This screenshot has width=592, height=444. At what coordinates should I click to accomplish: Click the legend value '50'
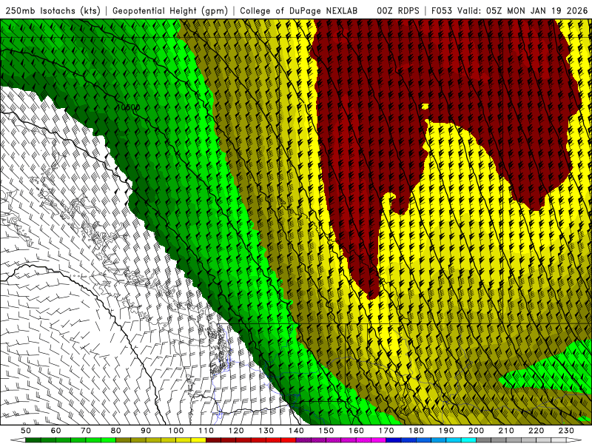(26, 431)
